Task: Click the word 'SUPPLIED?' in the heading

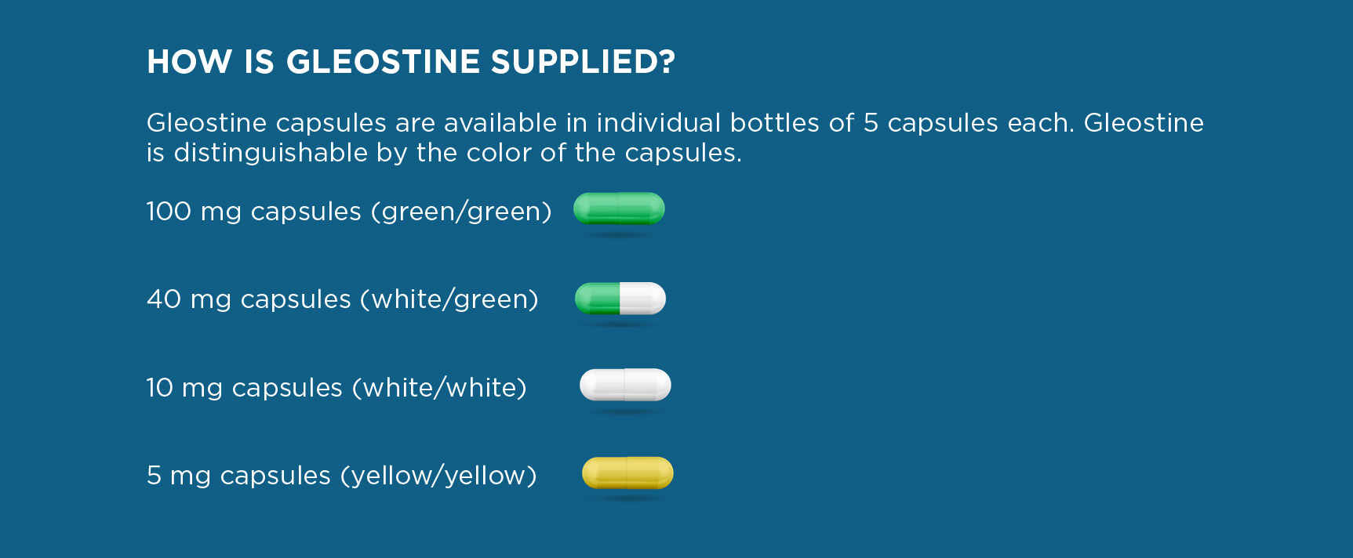Action: [583, 62]
